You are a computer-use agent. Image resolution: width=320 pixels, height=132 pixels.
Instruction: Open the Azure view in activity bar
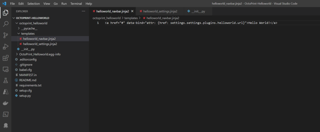pos(6,92)
